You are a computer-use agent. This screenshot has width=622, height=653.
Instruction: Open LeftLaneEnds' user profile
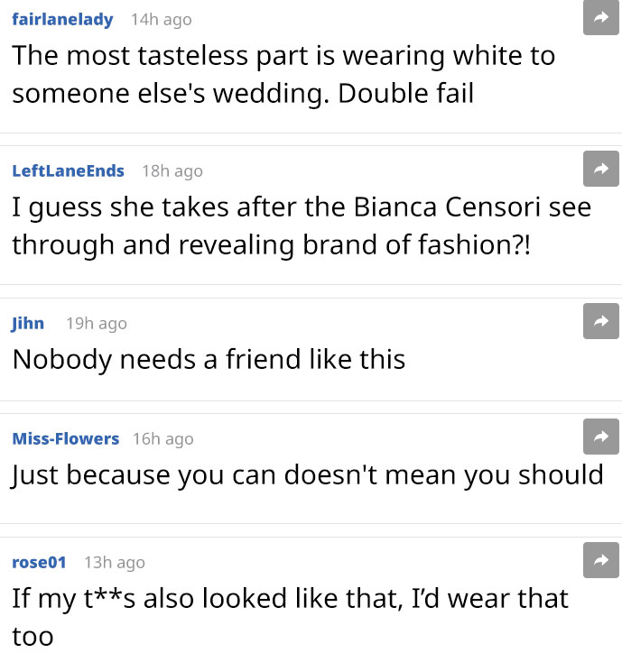tap(68, 170)
